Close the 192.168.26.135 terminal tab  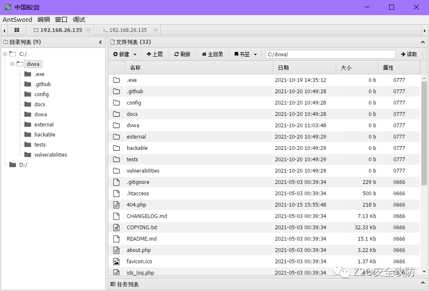pos(155,30)
